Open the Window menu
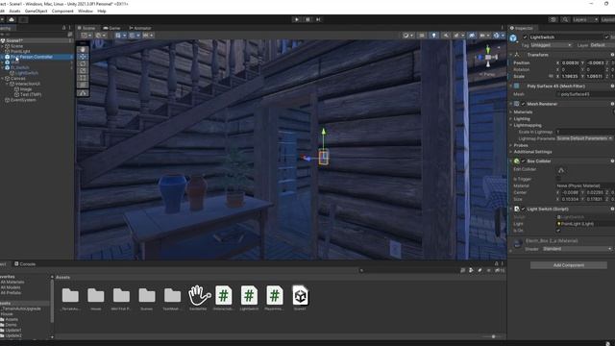Viewport: 615px width, 346px height. click(86, 11)
